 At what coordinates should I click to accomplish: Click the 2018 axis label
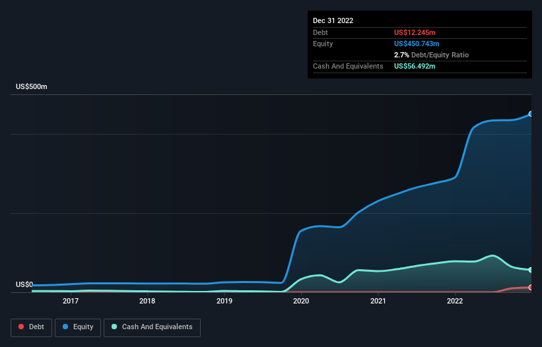tap(147, 301)
